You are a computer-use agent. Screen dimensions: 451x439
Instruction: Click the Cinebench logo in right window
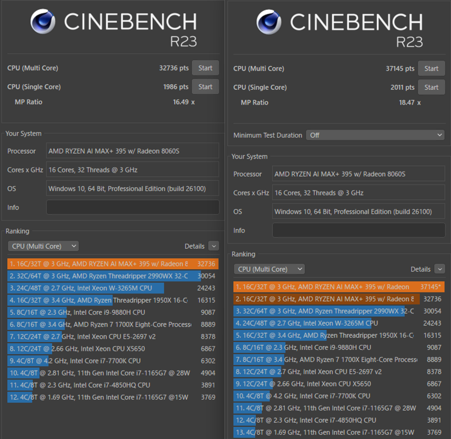tap(269, 22)
